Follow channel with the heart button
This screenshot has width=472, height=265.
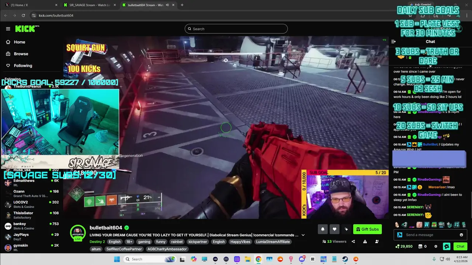334,229
